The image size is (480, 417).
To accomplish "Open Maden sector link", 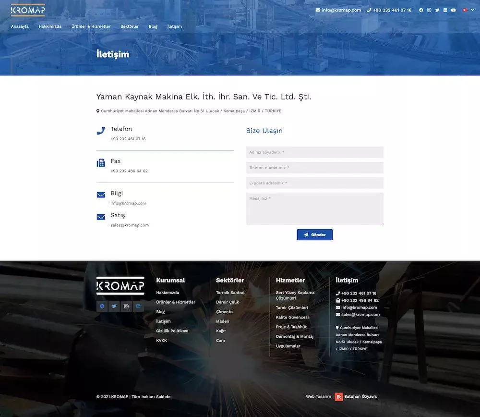I will 223,321.
